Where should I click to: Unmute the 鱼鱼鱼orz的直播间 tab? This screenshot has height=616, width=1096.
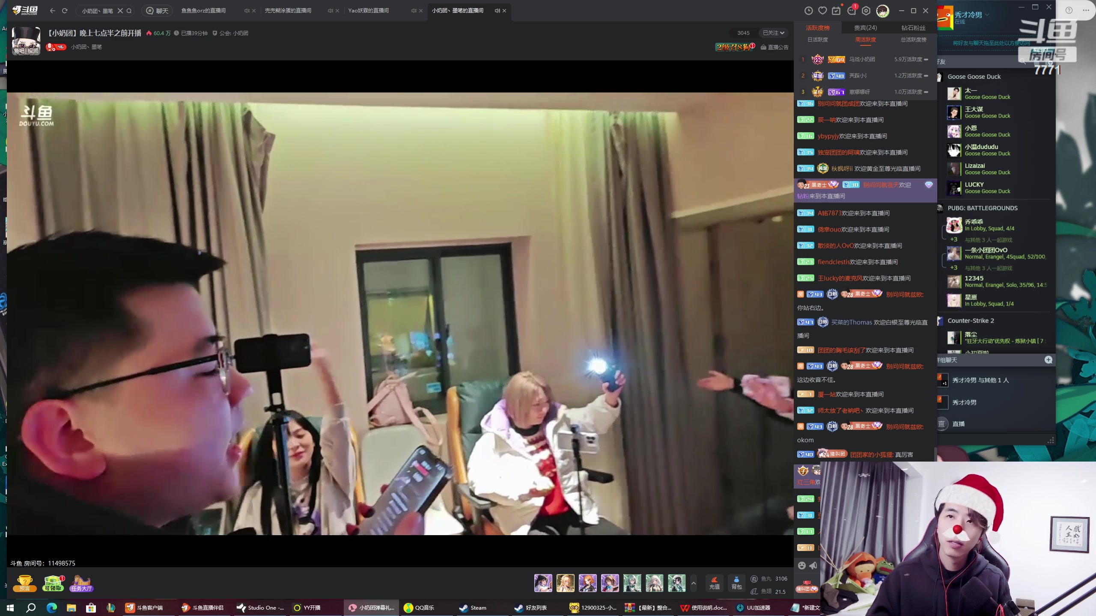coord(247,11)
